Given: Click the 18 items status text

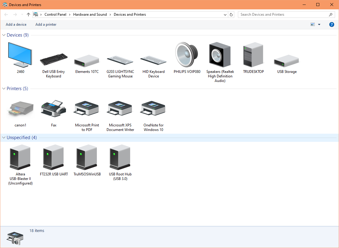Looking at the screenshot, I should (37, 230).
